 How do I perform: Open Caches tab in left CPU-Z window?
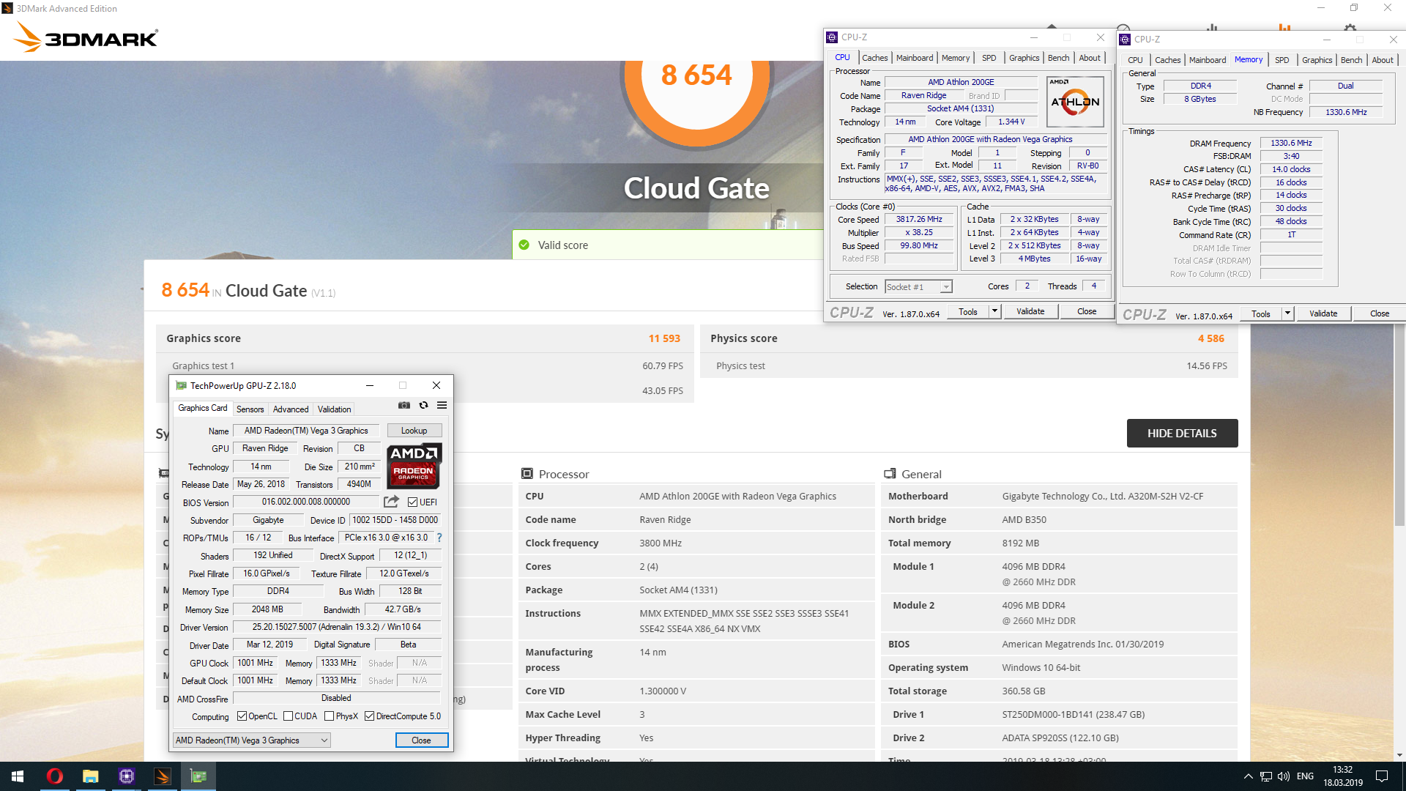click(x=874, y=58)
